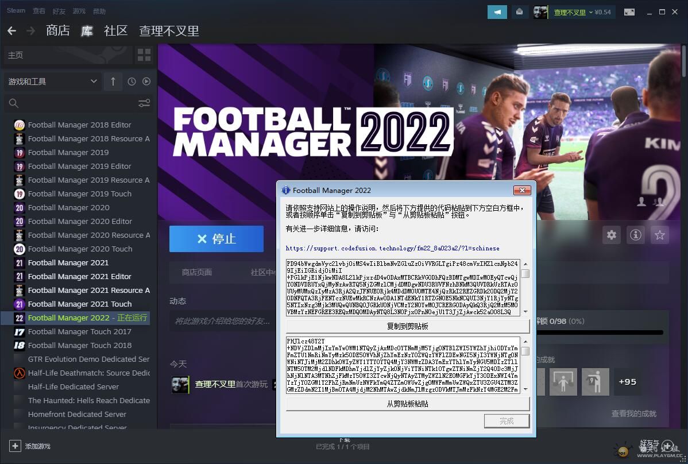This screenshot has height=464, width=688.
Task: Click the +95 more achievements tile
Action: (x=628, y=381)
